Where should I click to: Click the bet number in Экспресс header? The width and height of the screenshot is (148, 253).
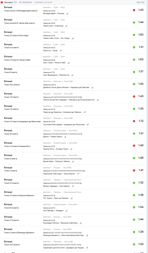pos(25,2)
